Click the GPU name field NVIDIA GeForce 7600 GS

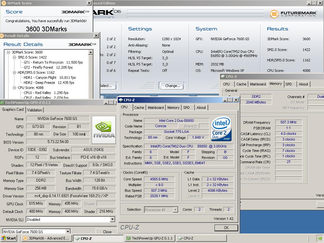pyautogui.click(x=58, y=119)
